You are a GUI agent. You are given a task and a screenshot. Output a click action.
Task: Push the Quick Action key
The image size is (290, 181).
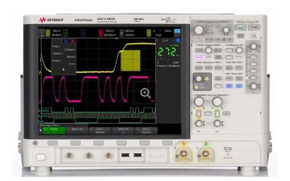point(239,79)
